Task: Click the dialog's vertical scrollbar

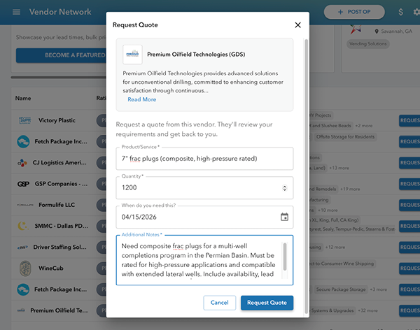Action: pyautogui.click(x=306, y=176)
